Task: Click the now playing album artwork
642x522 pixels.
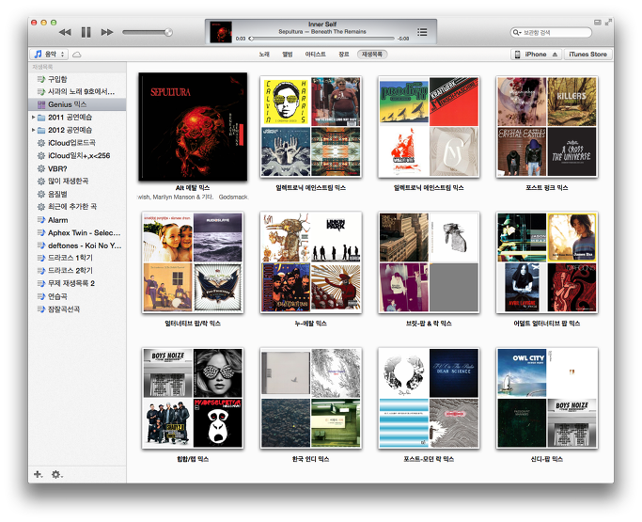Action: coord(221,32)
